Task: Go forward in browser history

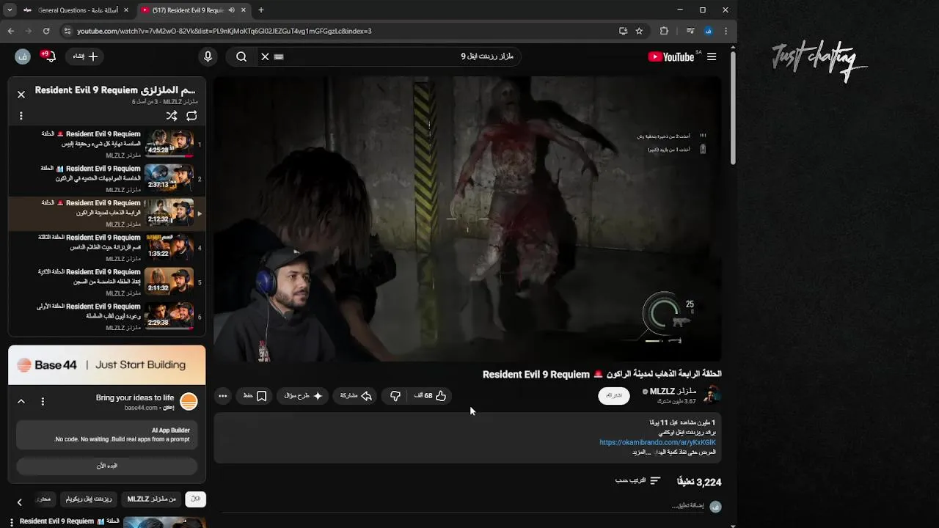Action: (x=28, y=31)
